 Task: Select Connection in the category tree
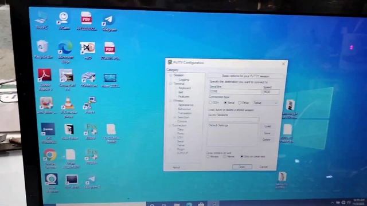(179, 125)
